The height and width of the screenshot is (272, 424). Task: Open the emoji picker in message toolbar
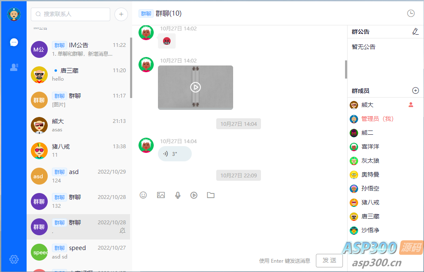[x=143, y=195]
